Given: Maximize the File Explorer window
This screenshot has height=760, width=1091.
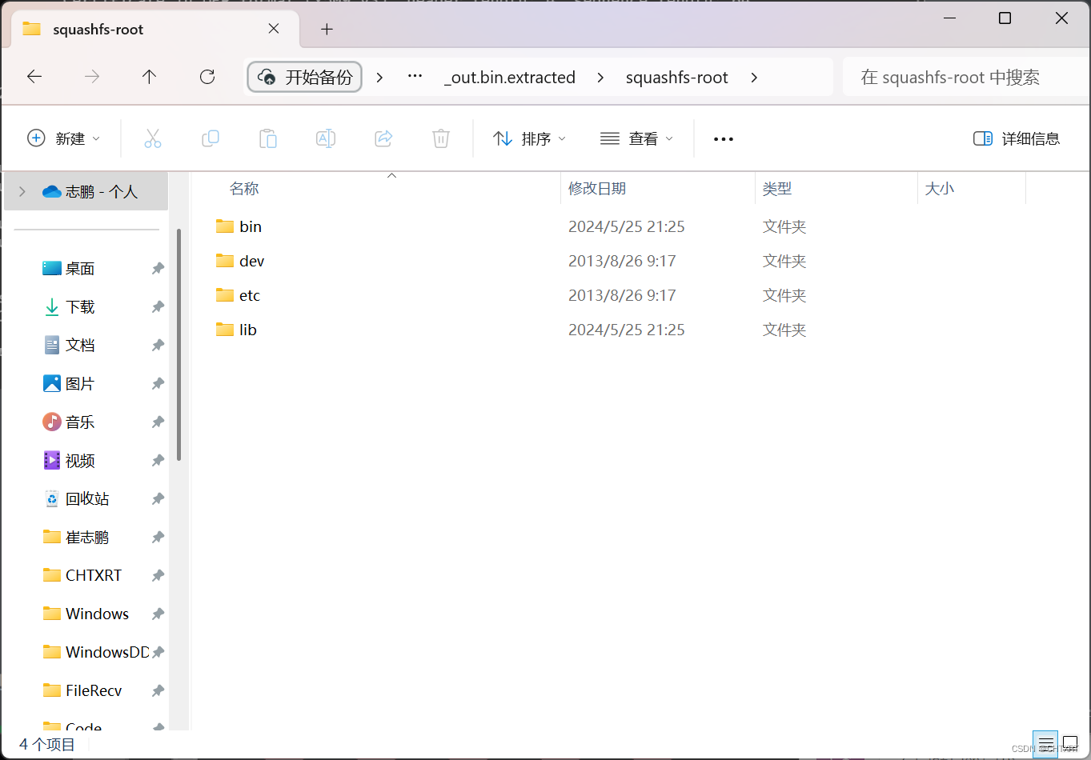Looking at the screenshot, I should [1005, 18].
